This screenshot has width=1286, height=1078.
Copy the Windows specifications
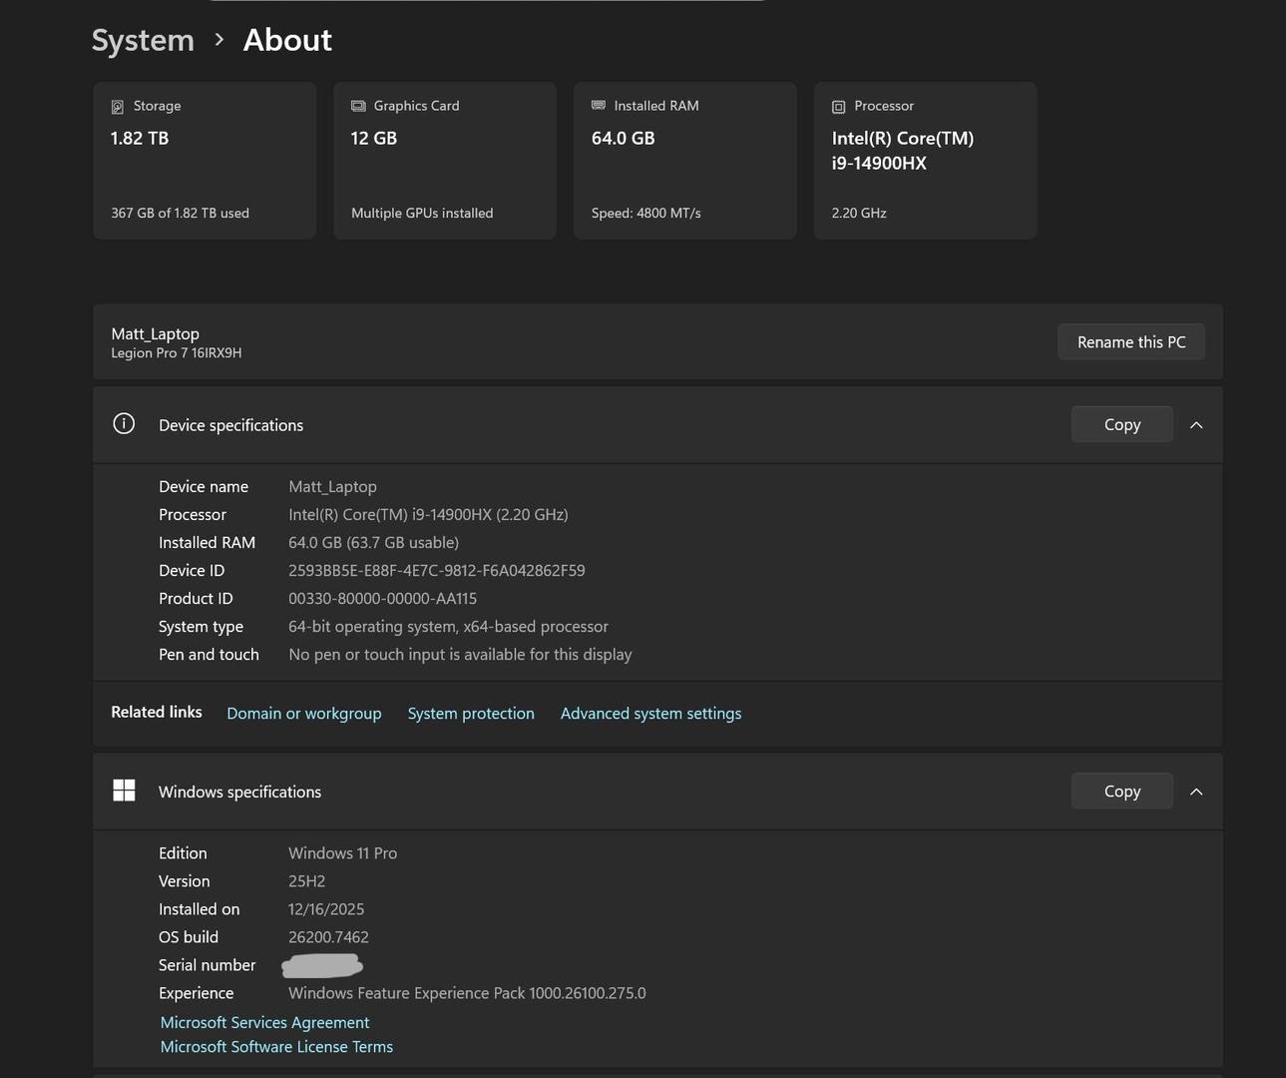click(x=1121, y=792)
